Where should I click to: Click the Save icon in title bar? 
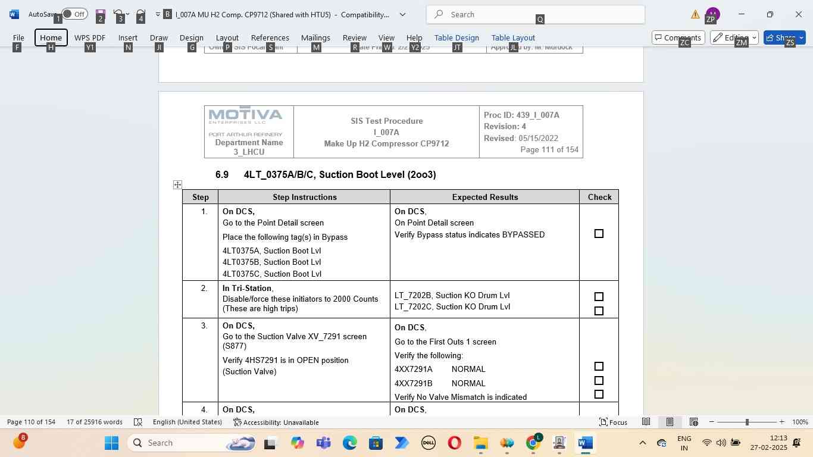(x=100, y=14)
